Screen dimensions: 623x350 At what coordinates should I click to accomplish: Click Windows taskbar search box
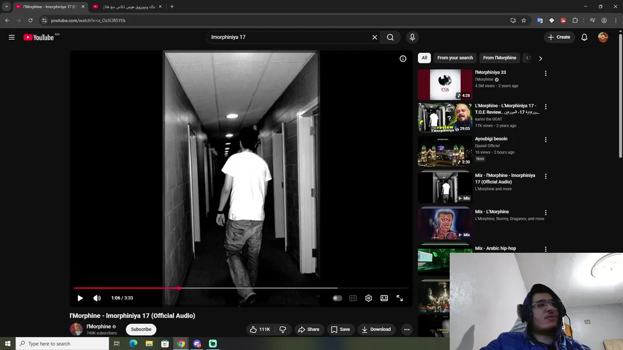coord(62,344)
